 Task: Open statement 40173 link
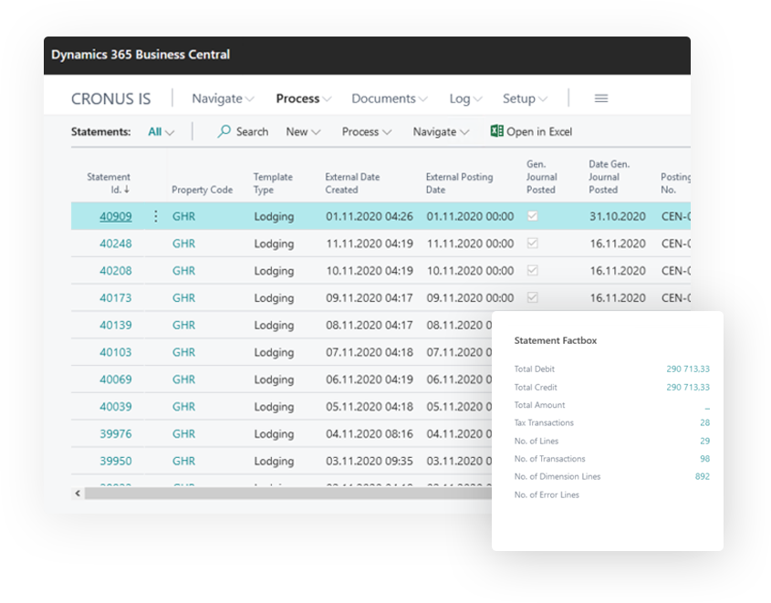tap(116, 297)
